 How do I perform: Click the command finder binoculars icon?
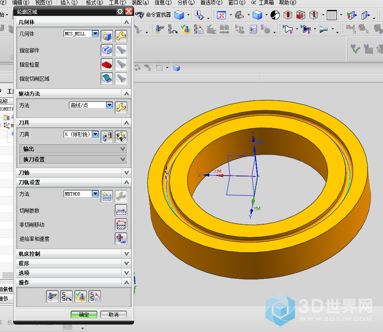(x=140, y=15)
